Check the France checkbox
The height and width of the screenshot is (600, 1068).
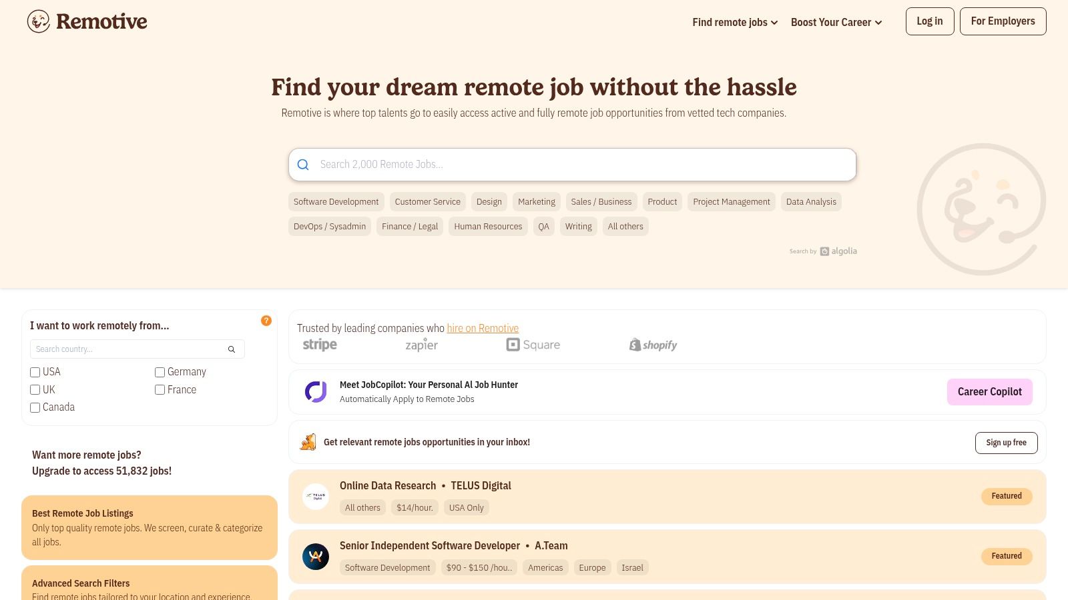coord(160,390)
